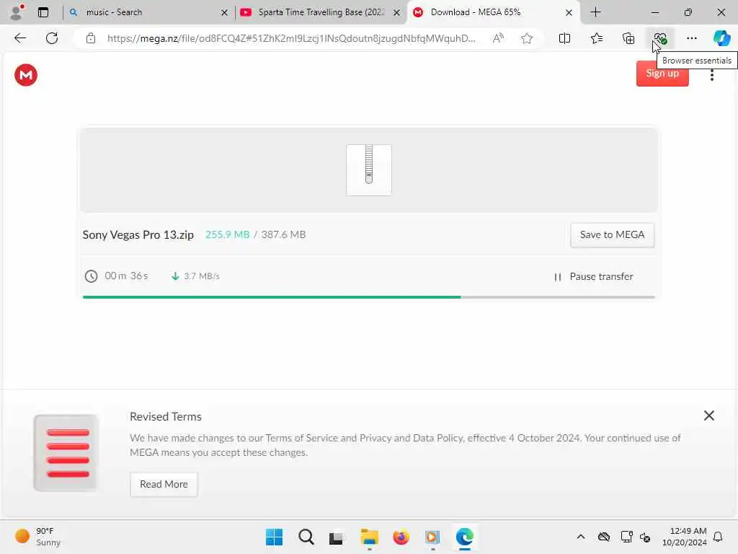Click the 387.6 MB total size
This screenshot has width=738, height=554.
click(x=283, y=234)
